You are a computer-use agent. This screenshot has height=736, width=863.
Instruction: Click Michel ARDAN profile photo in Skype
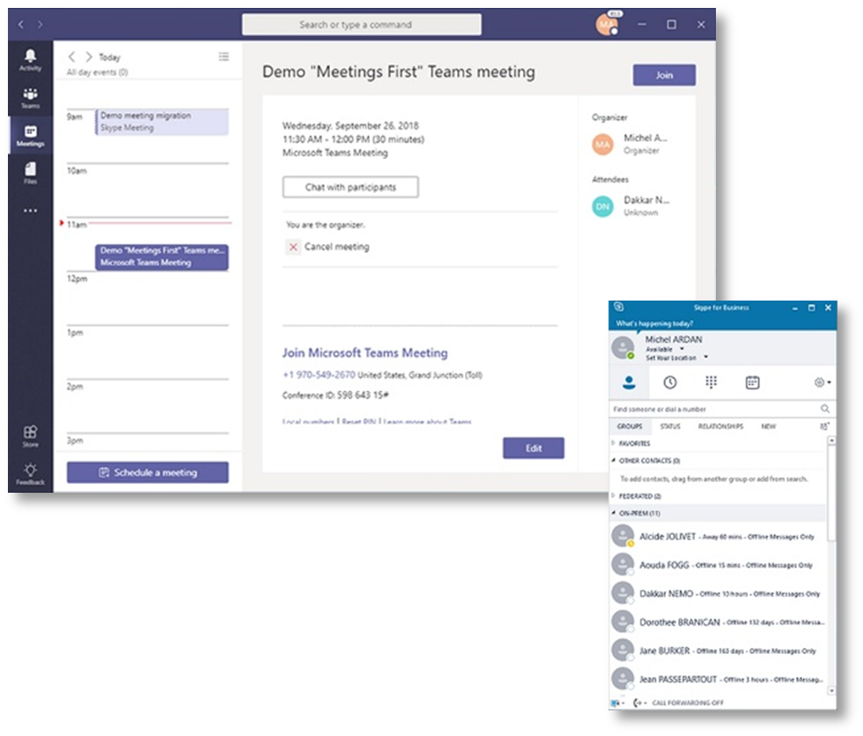pos(623,349)
